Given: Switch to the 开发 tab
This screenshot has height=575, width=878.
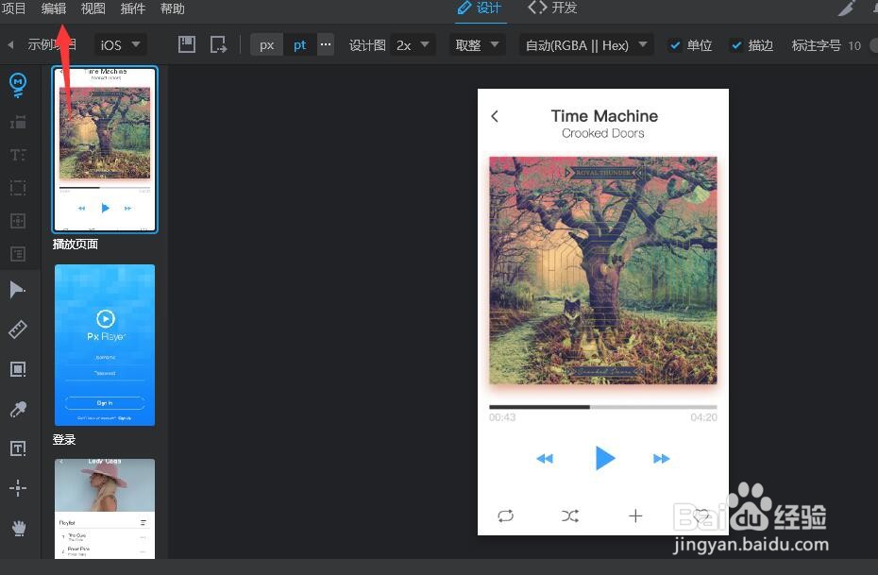Looking at the screenshot, I should 552,8.
